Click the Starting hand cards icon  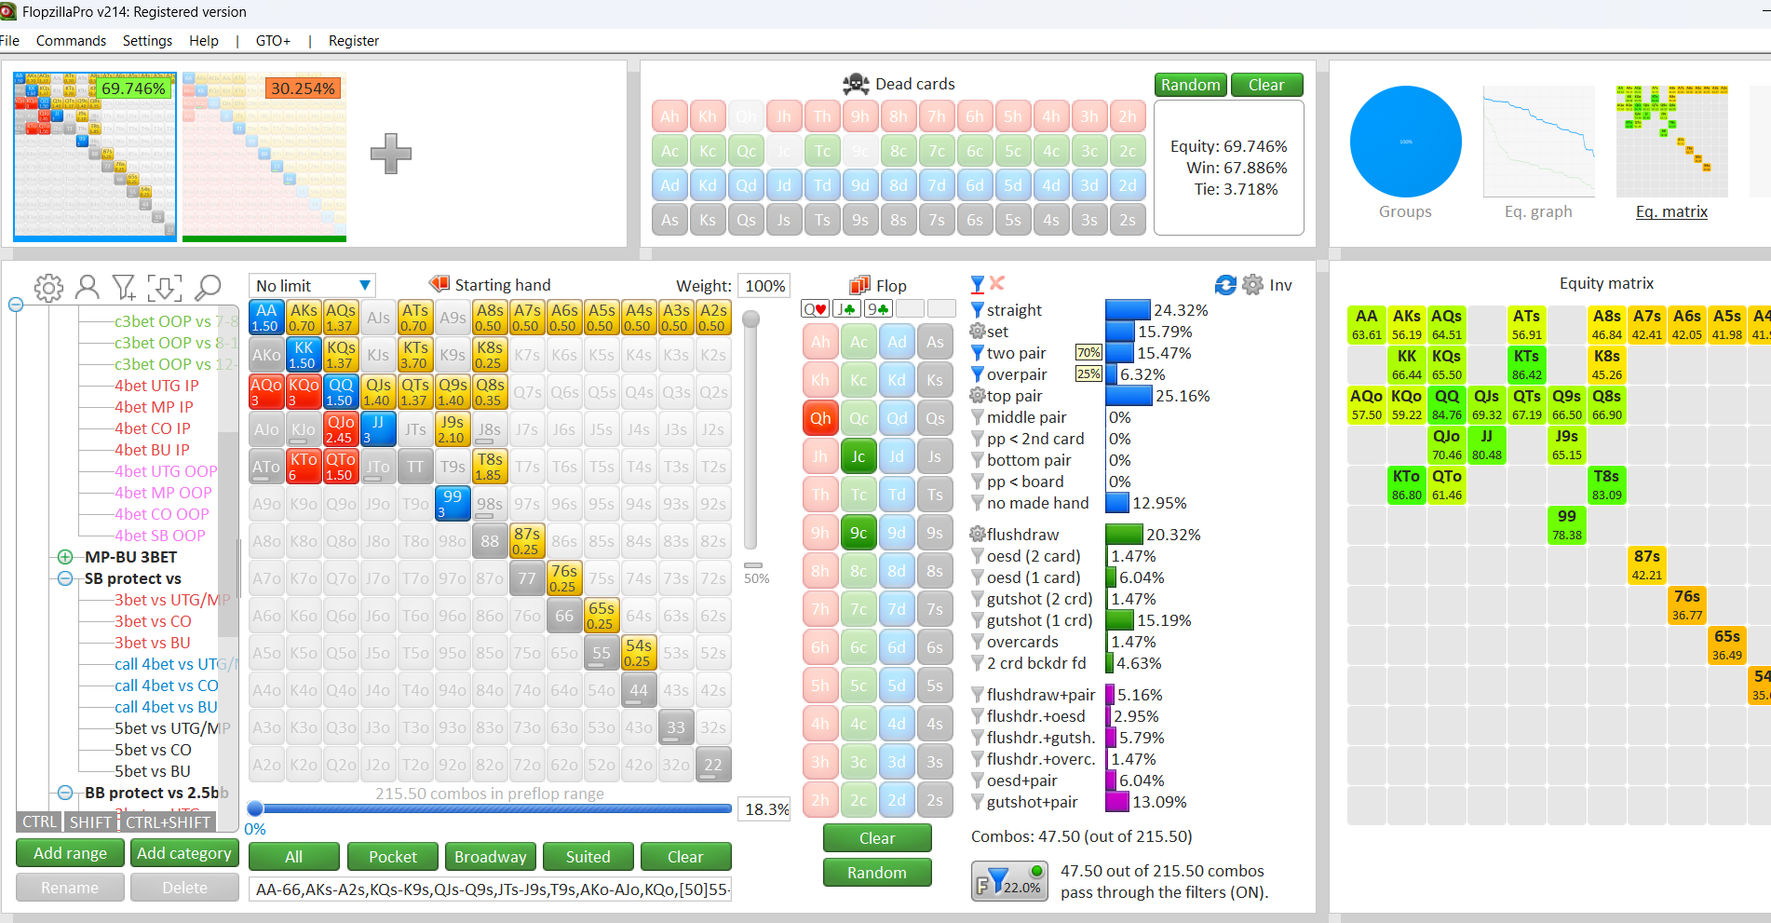coord(439,284)
